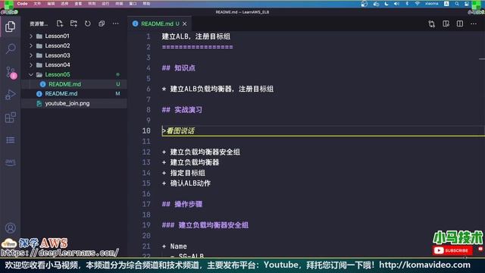Open the volume control in menu bar

pos(396,4)
